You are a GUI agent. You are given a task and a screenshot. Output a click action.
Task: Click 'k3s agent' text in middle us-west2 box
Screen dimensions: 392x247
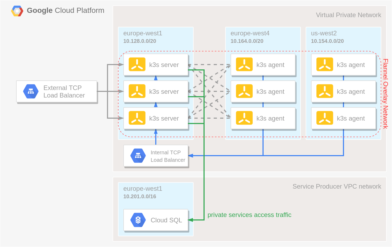point(351,92)
